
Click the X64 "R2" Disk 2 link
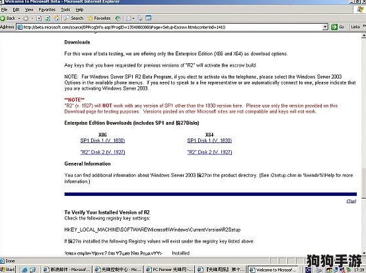click(209, 152)
